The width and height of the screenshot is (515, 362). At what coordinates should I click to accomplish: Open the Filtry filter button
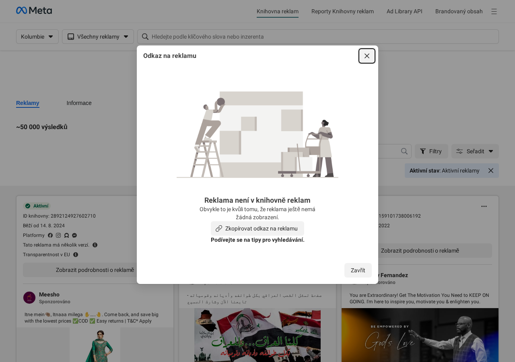[x=431, y=151]
